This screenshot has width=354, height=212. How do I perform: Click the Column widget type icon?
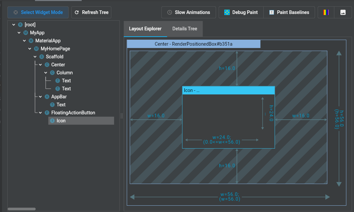click(52, 73)
